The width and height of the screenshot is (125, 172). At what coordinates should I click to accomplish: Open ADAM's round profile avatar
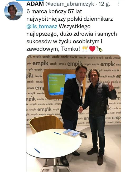13,11
